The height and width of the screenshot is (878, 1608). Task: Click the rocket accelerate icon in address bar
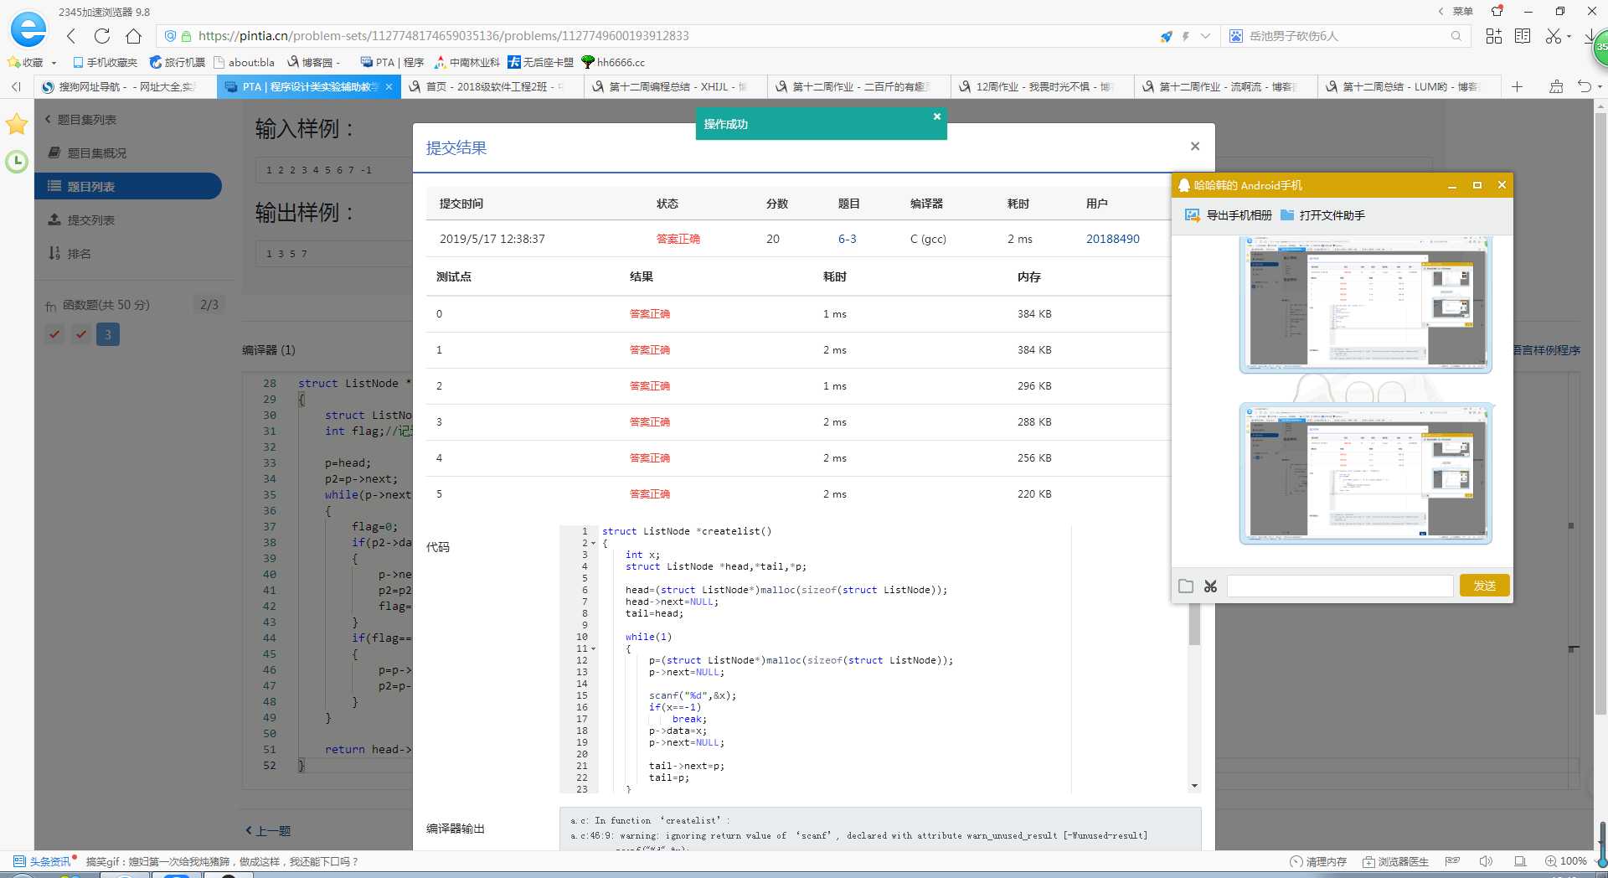(x=1166, y=36)
